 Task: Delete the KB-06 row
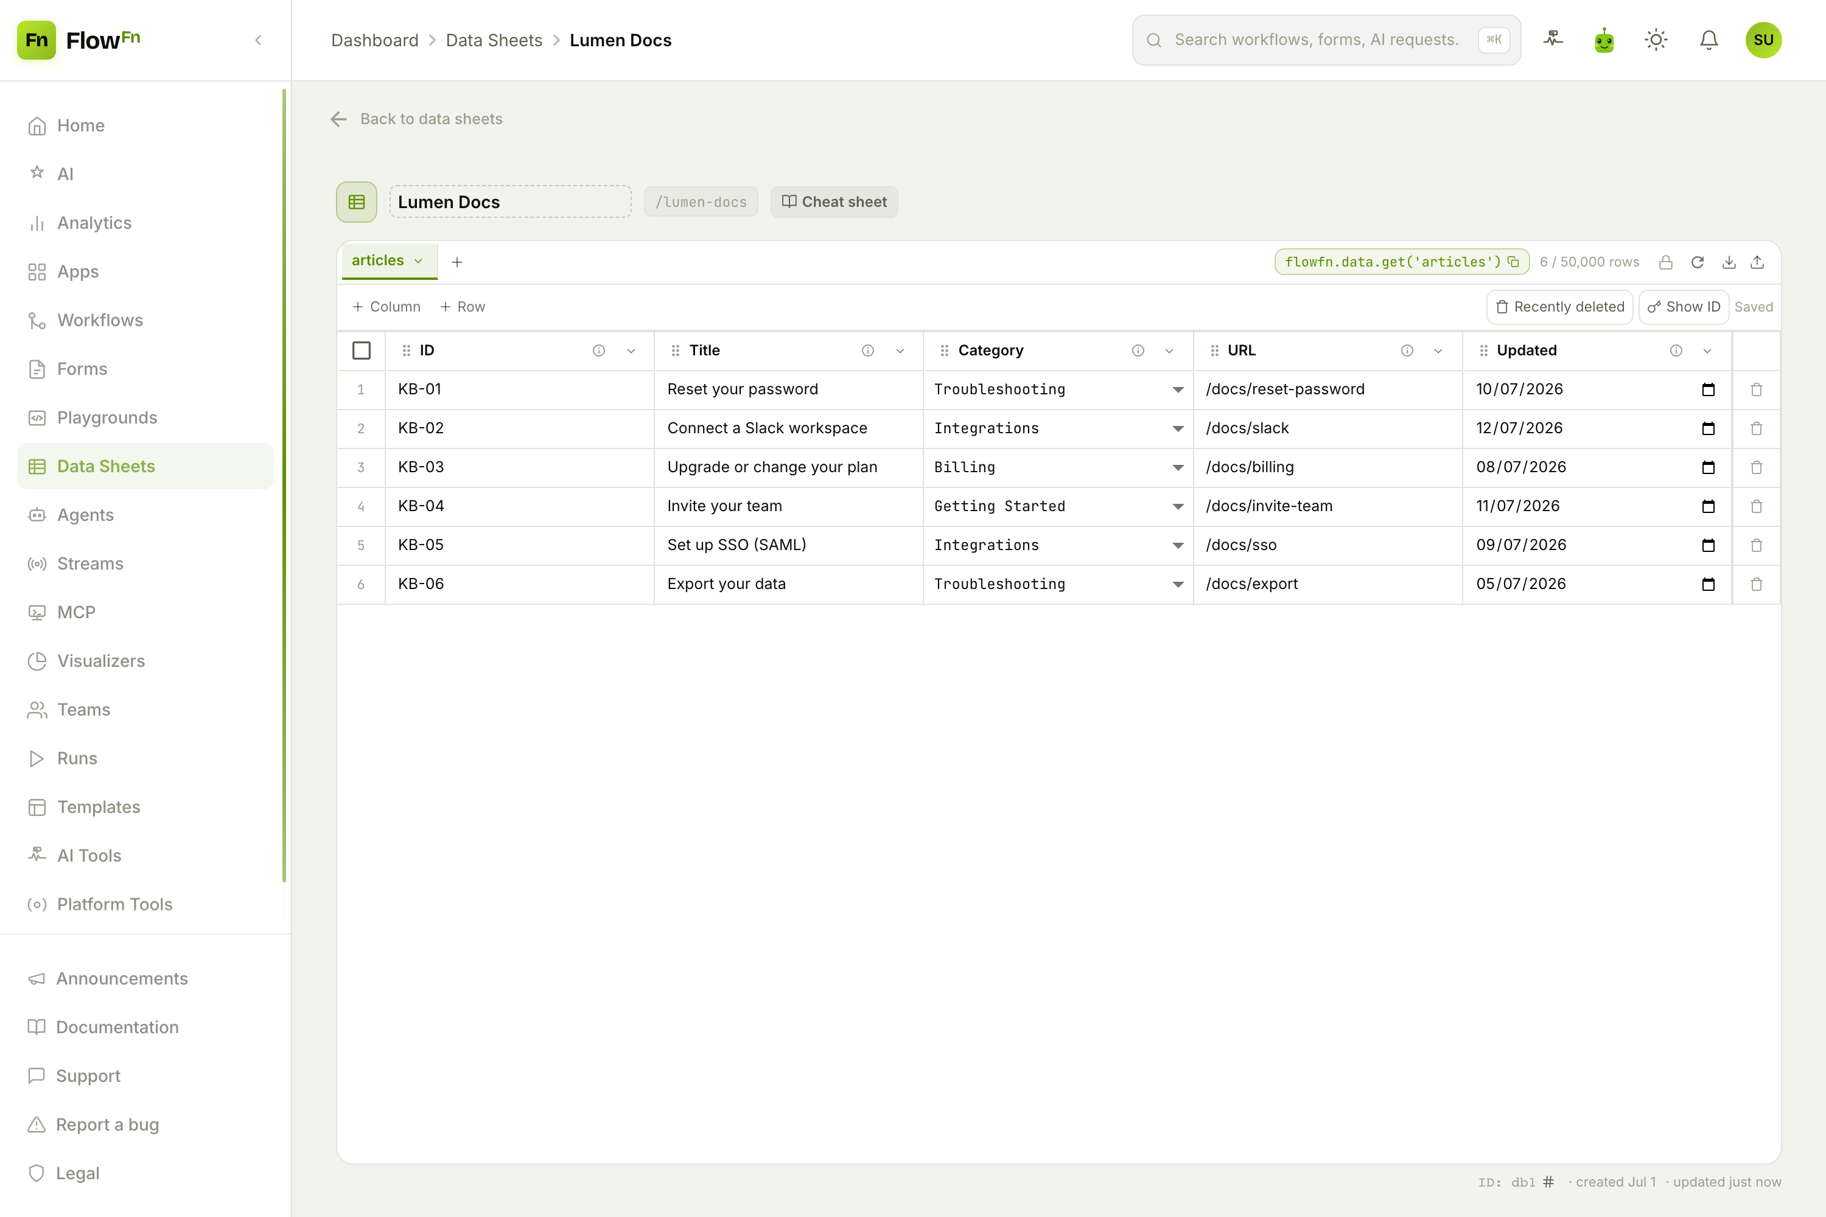coord(1757,584)
